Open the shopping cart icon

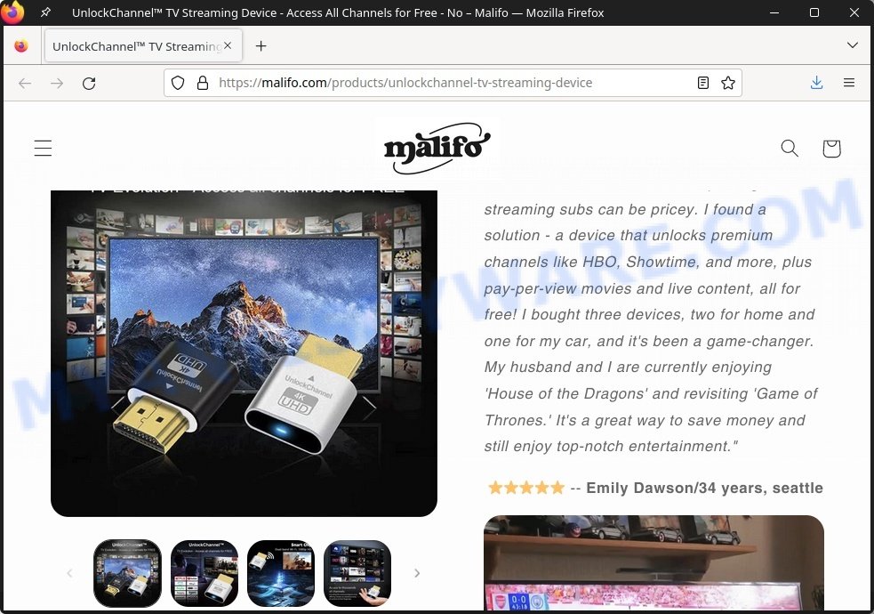(x=831, y=149)
